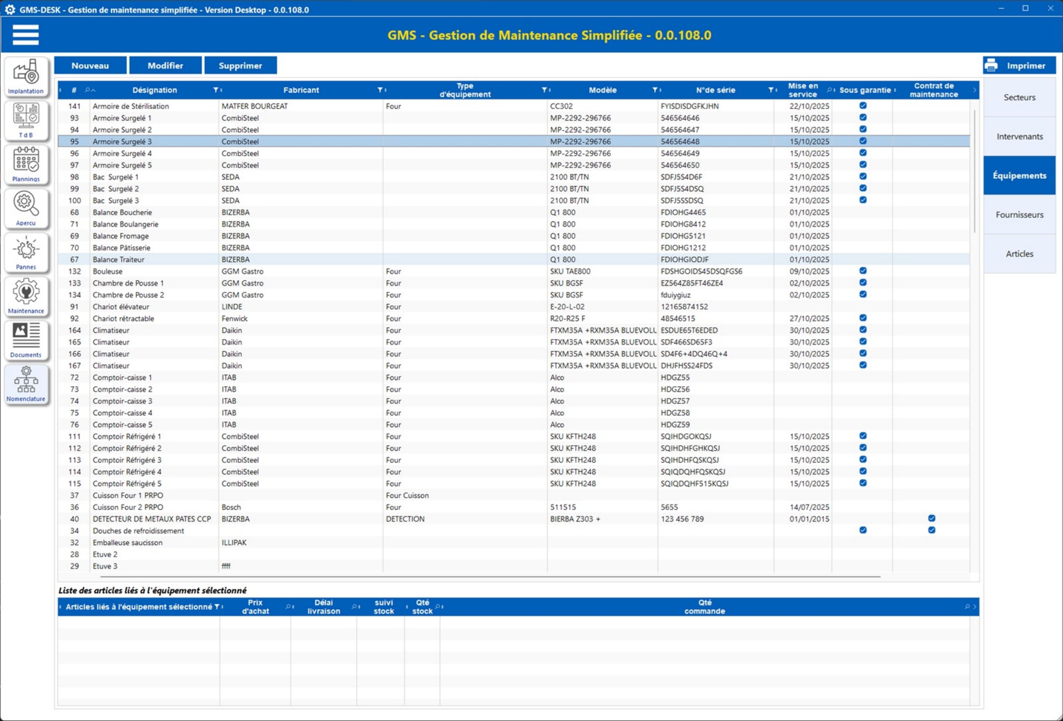
Task: Open the Plannings calendar icon
Action: [x=26, y=164]
